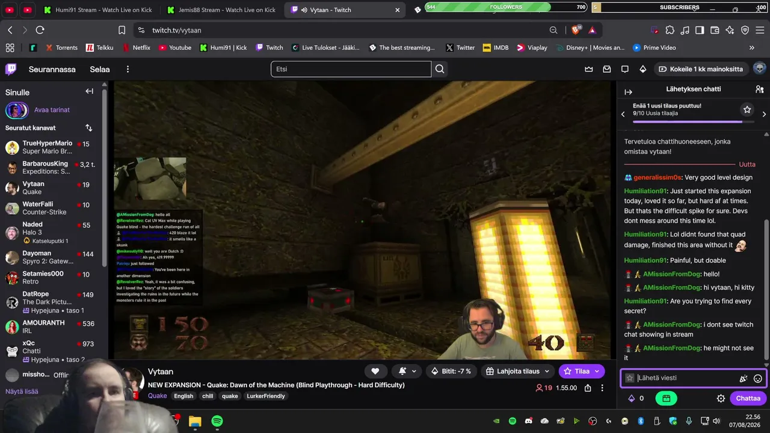Open the chat community users list
The width and height of the screenshot is (770, 433).
point(760,89)
